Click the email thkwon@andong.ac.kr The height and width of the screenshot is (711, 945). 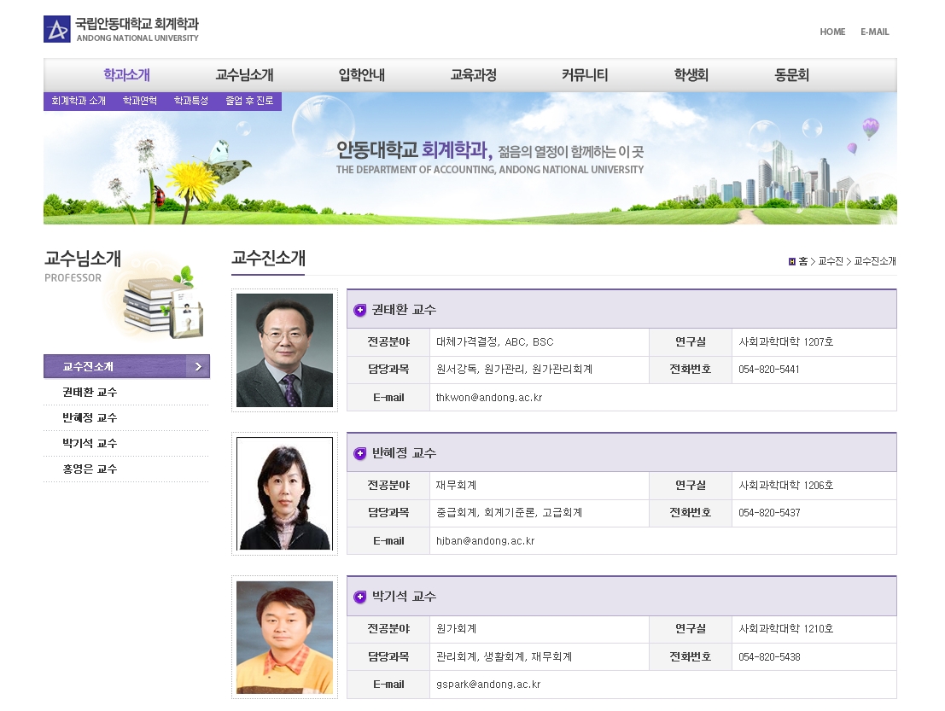[x=489, y=398]
